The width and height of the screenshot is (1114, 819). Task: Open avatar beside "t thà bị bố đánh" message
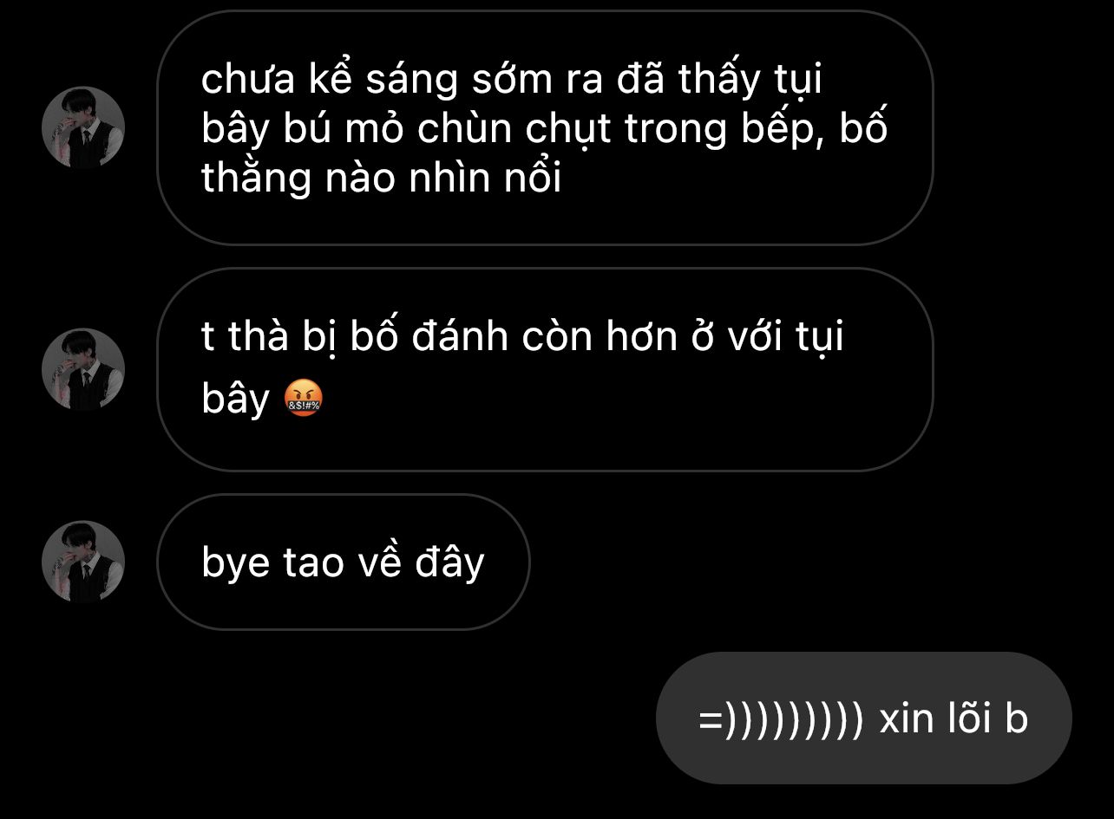(x=83, y=369)
